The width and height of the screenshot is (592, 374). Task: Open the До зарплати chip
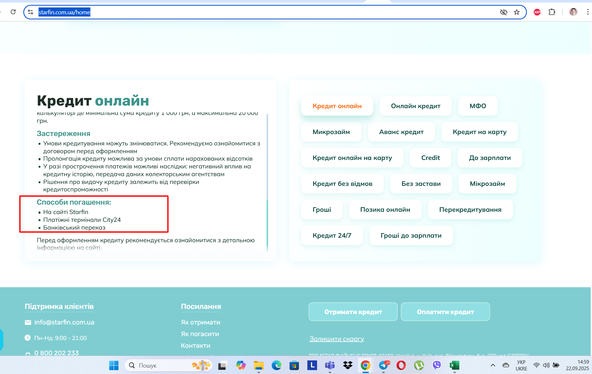click(490, 158)
